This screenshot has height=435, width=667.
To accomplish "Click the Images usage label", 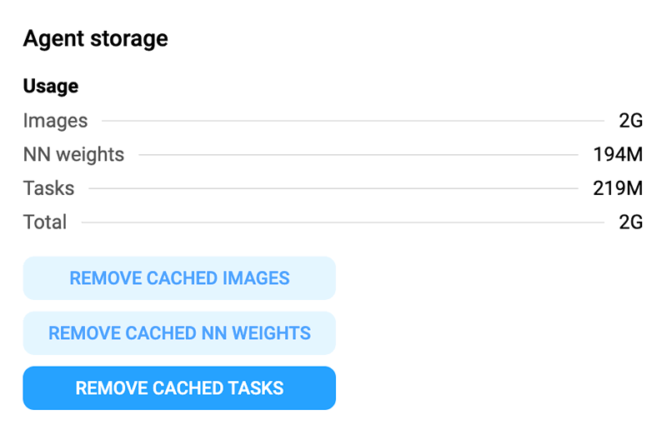I will [x=55, y=121].
